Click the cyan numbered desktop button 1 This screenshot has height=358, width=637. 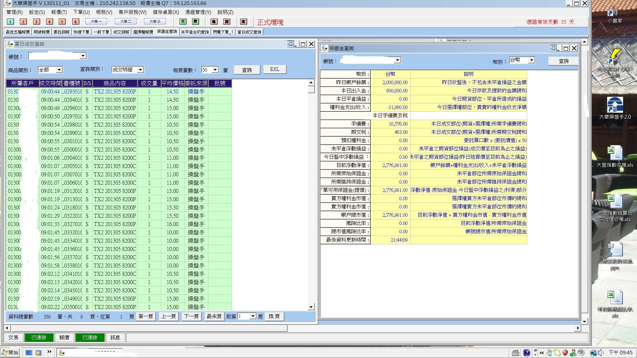[10, 22]
